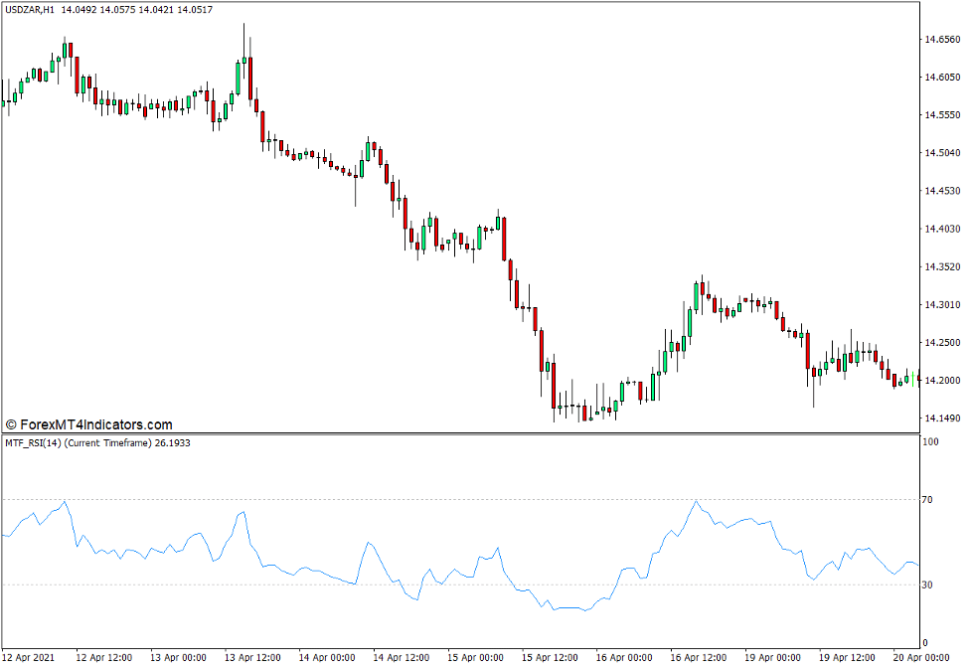Image resolution: width=971 pixels, height=668 pixels.
Task: Click the tallest red candle on 13 Apr
Action: point(251,78)
